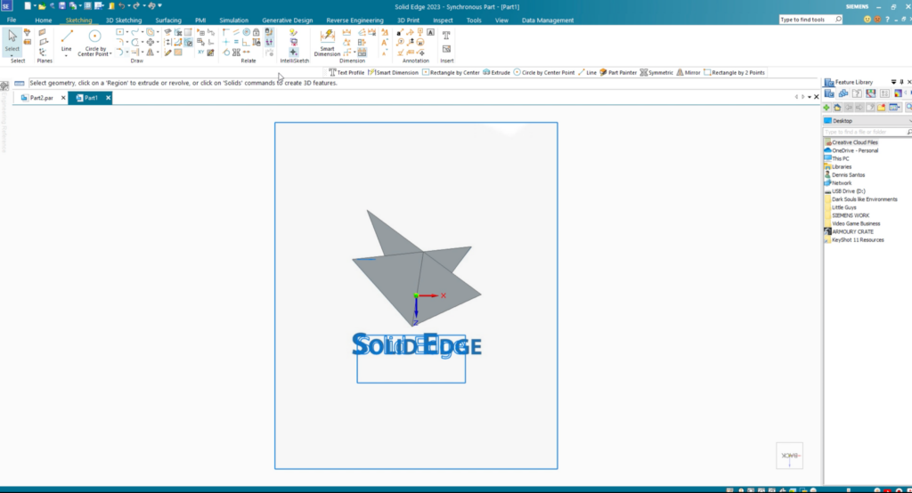912x493 pixels.
Task: Select USB Drive (D:) entry
Action: pyautogui.click(x=844, y=191)
